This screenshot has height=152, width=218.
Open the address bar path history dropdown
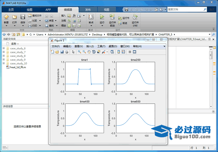tap(209, 34)
